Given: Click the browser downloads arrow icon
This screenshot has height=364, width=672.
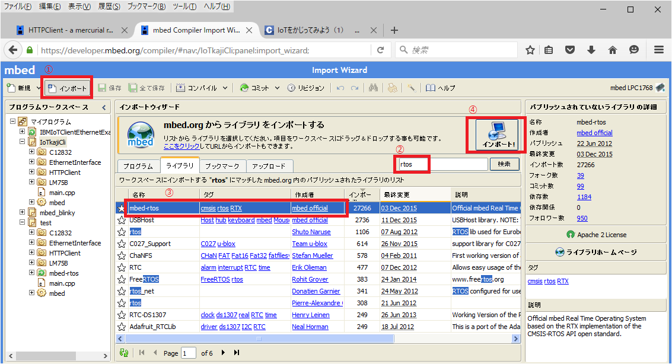Looking at the screenshot, I should click(x=591, y=50).
